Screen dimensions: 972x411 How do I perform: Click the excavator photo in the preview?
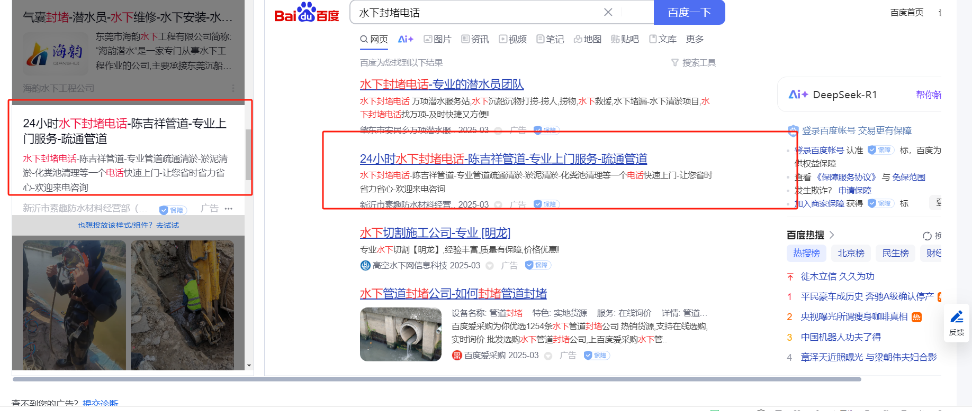[182, 305]
